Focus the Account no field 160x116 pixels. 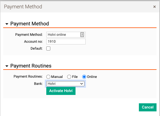tap(66, 42)
